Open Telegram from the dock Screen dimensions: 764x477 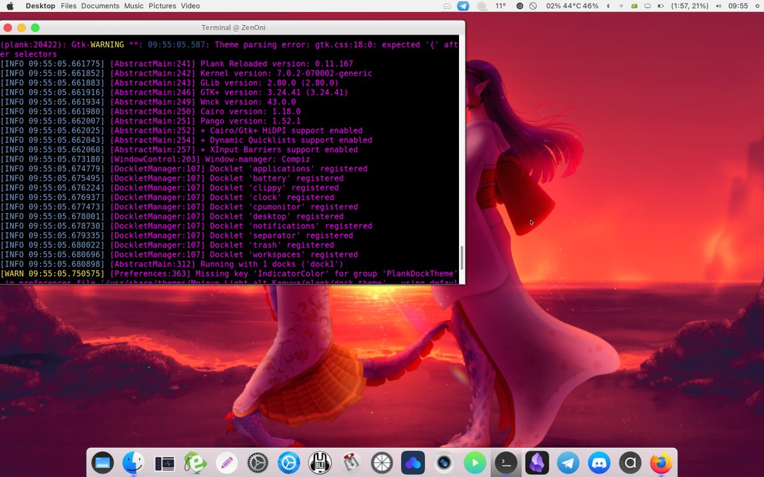tap(568, 462)
